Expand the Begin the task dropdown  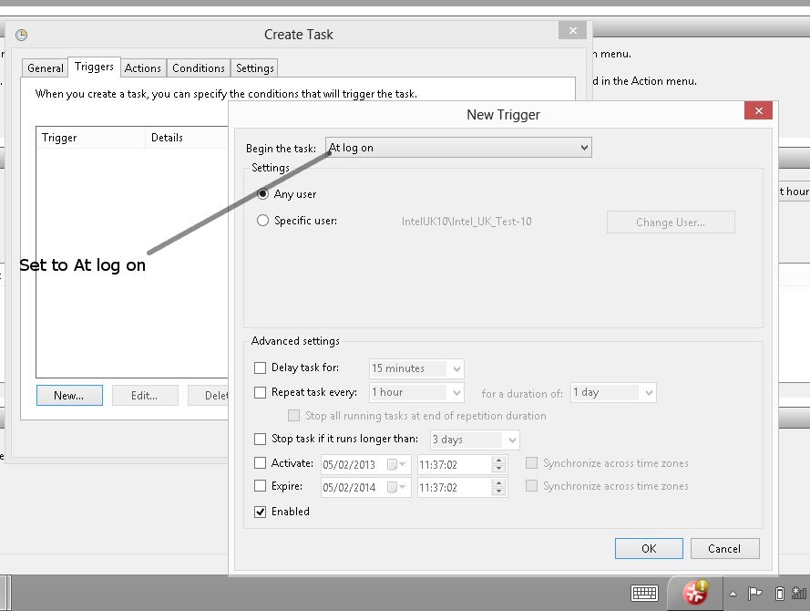[583, 148]
